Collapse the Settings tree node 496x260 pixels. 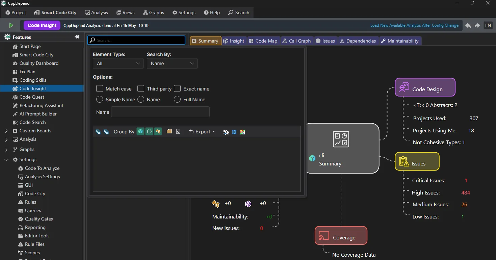click(x=6, y=159)
